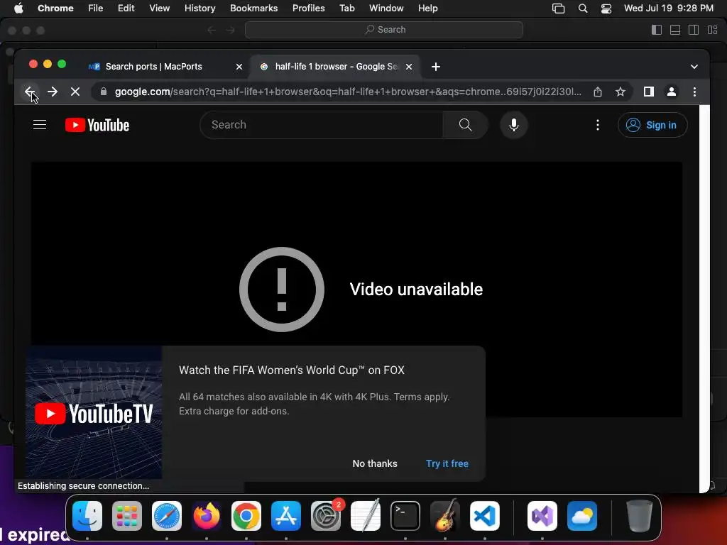Go forward using Chrome's forward arrow
Image resolution: width=727 pixels, height=545 pixels.
(x=53, y=92)
